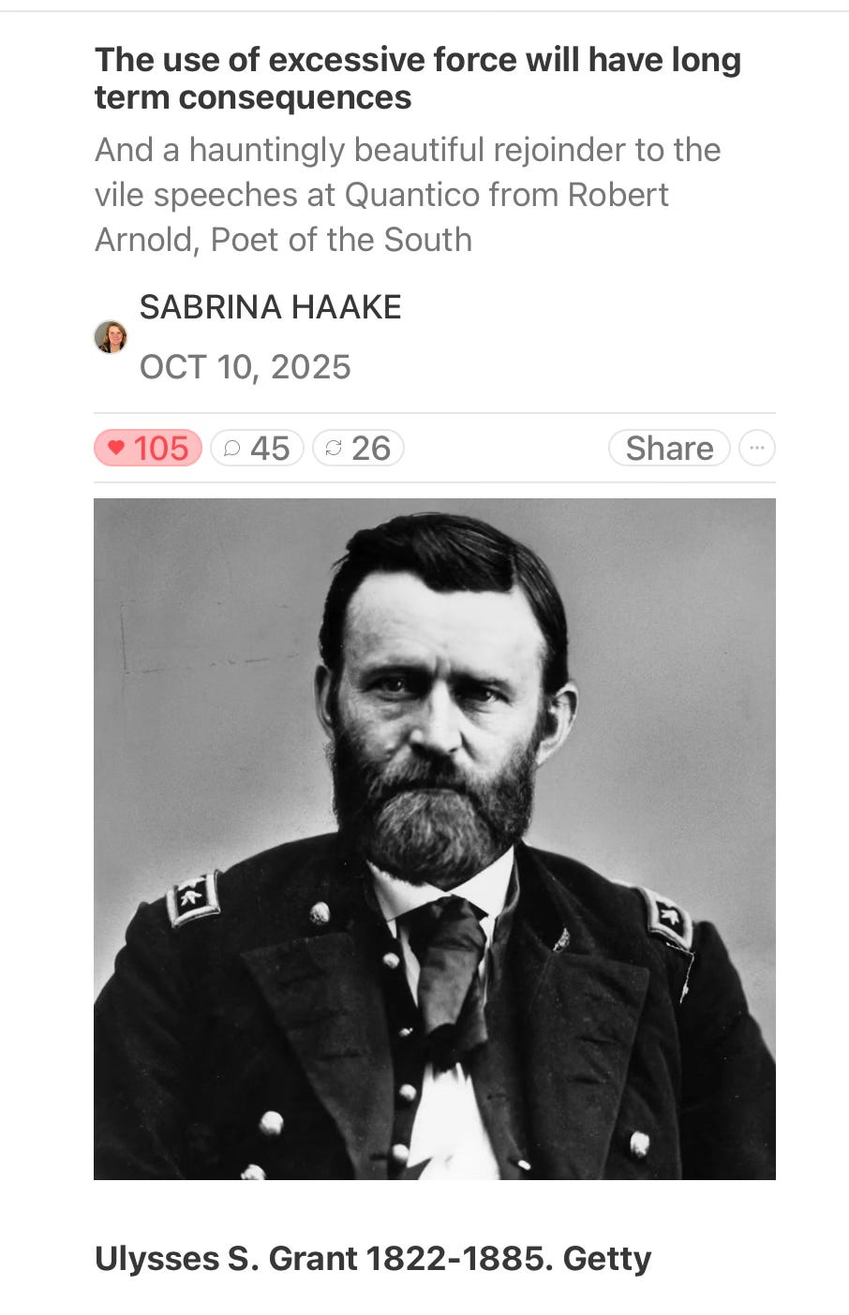Viewport: 849px width, 1315px height.
Task: Open comments via the speech bubble icon
Action: (x=231, y=449)
